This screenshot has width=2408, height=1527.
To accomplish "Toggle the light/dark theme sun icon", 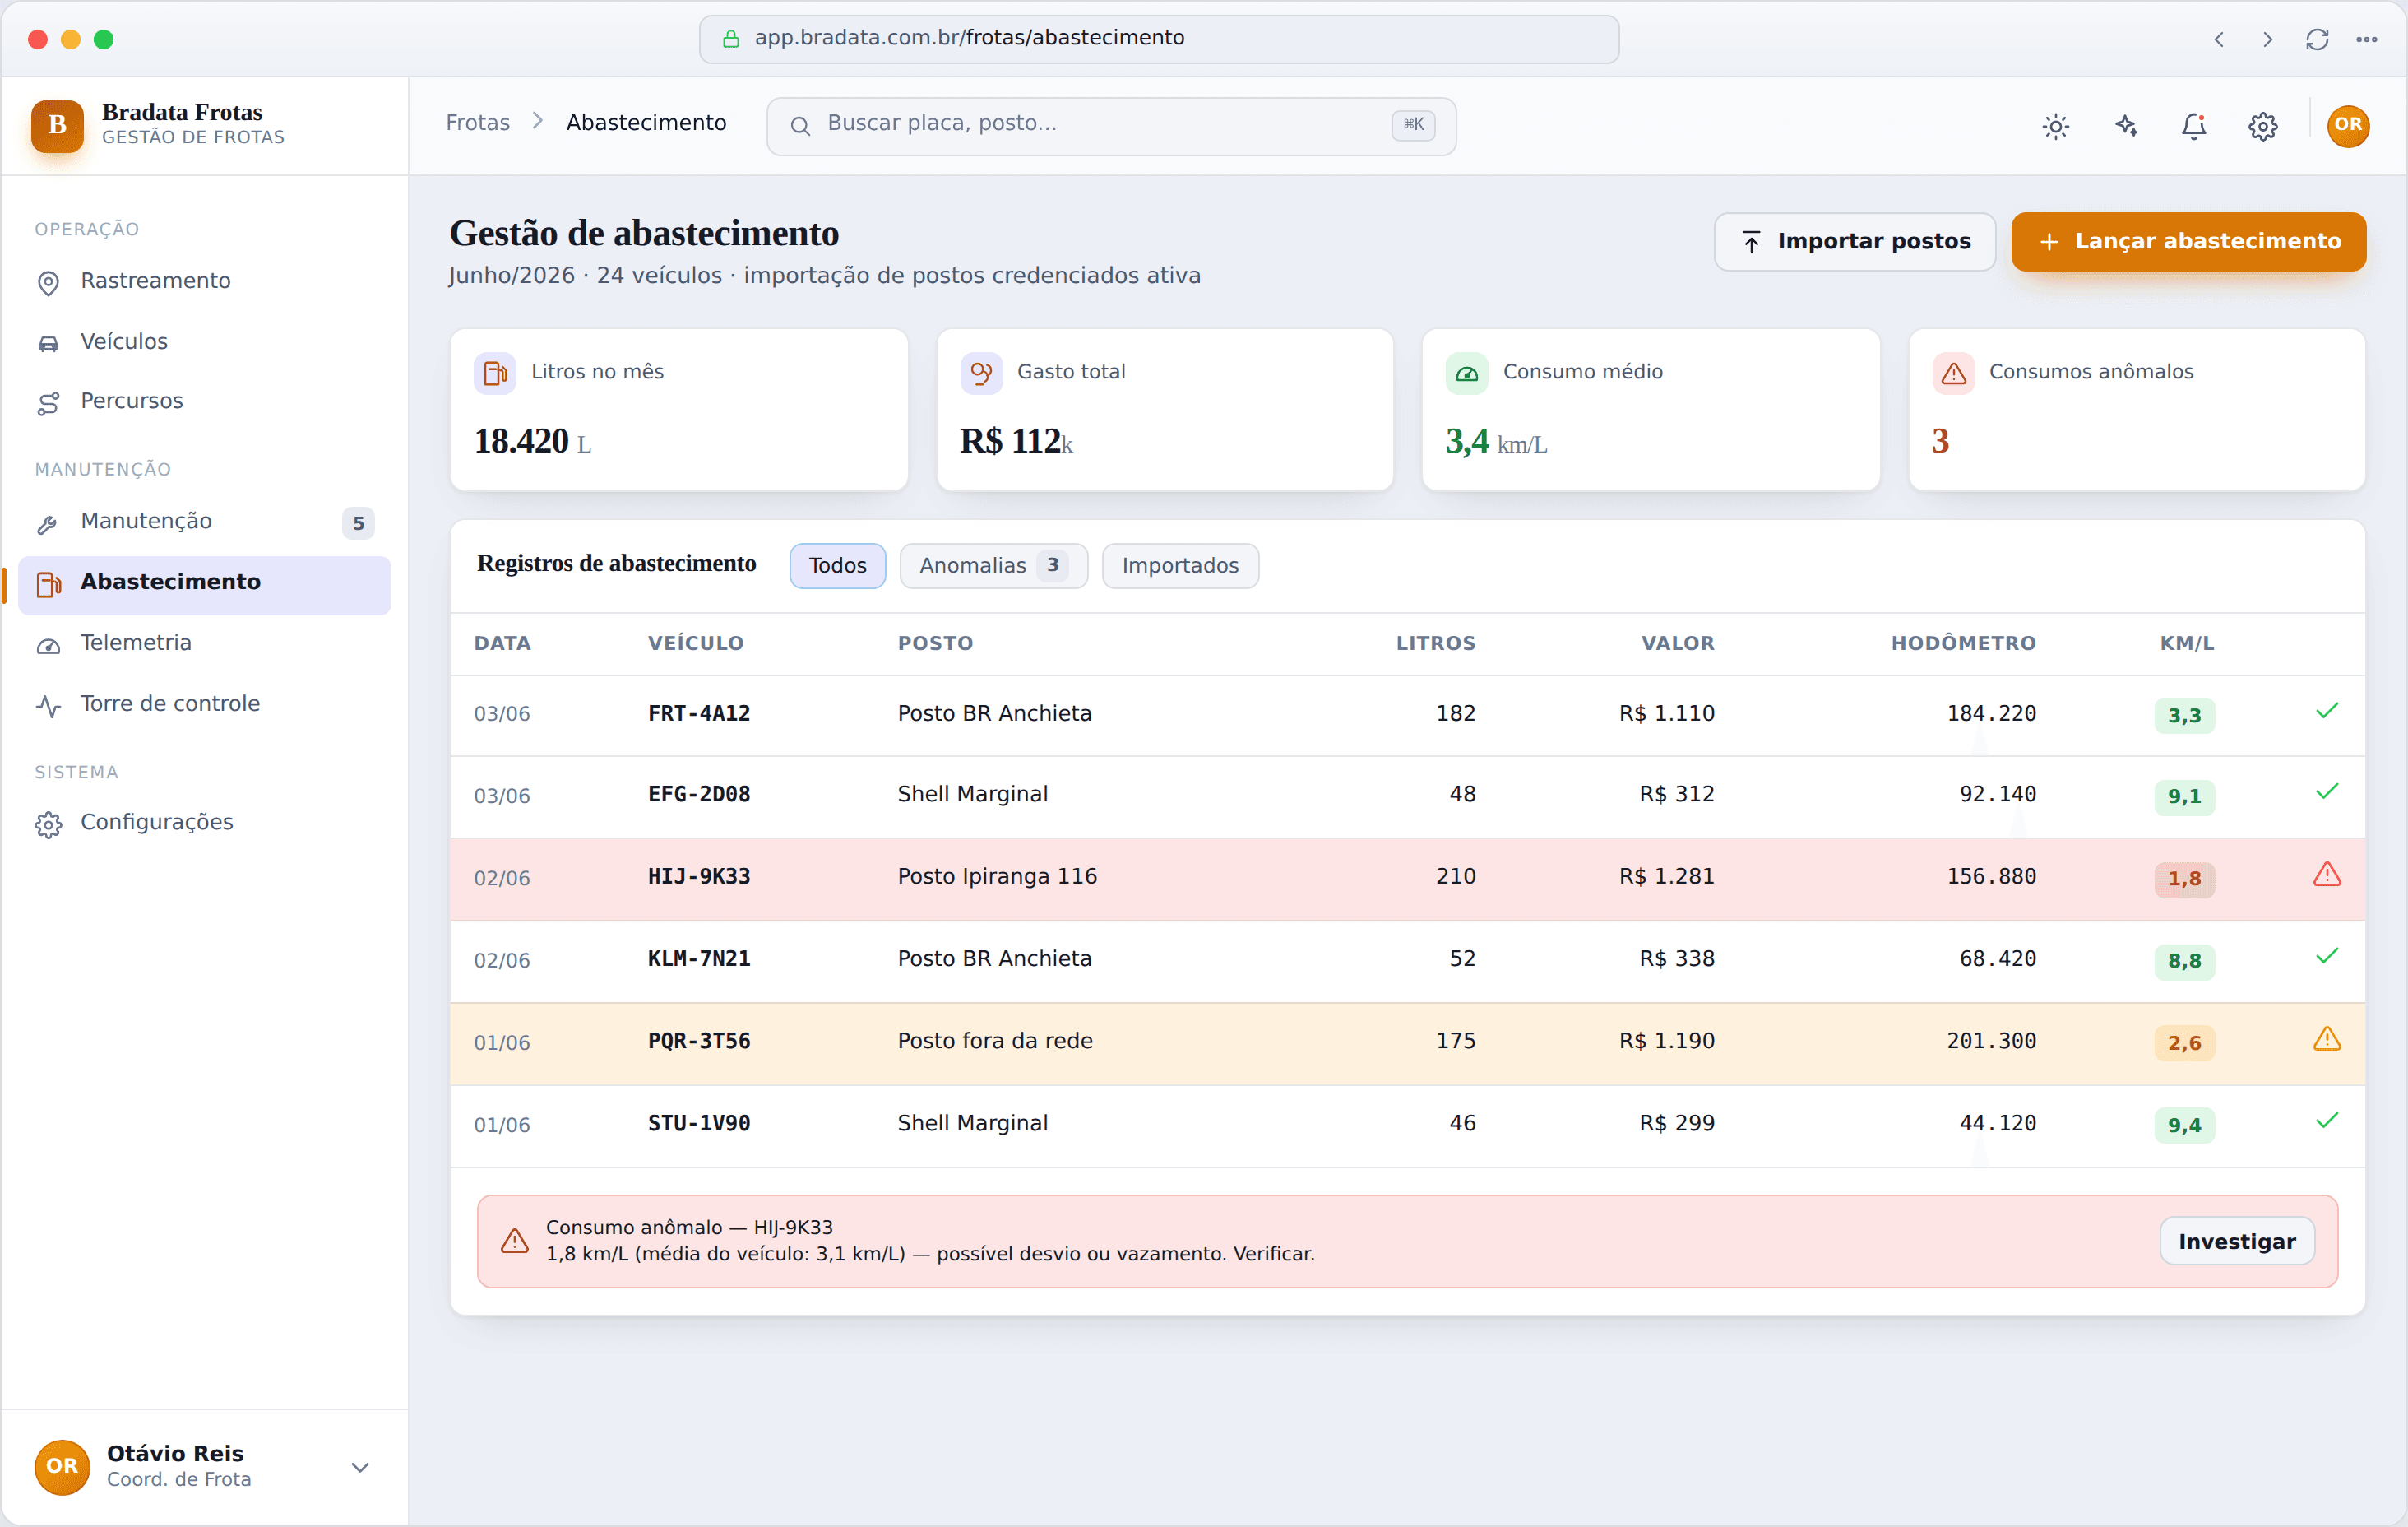I will (2055, 126).
